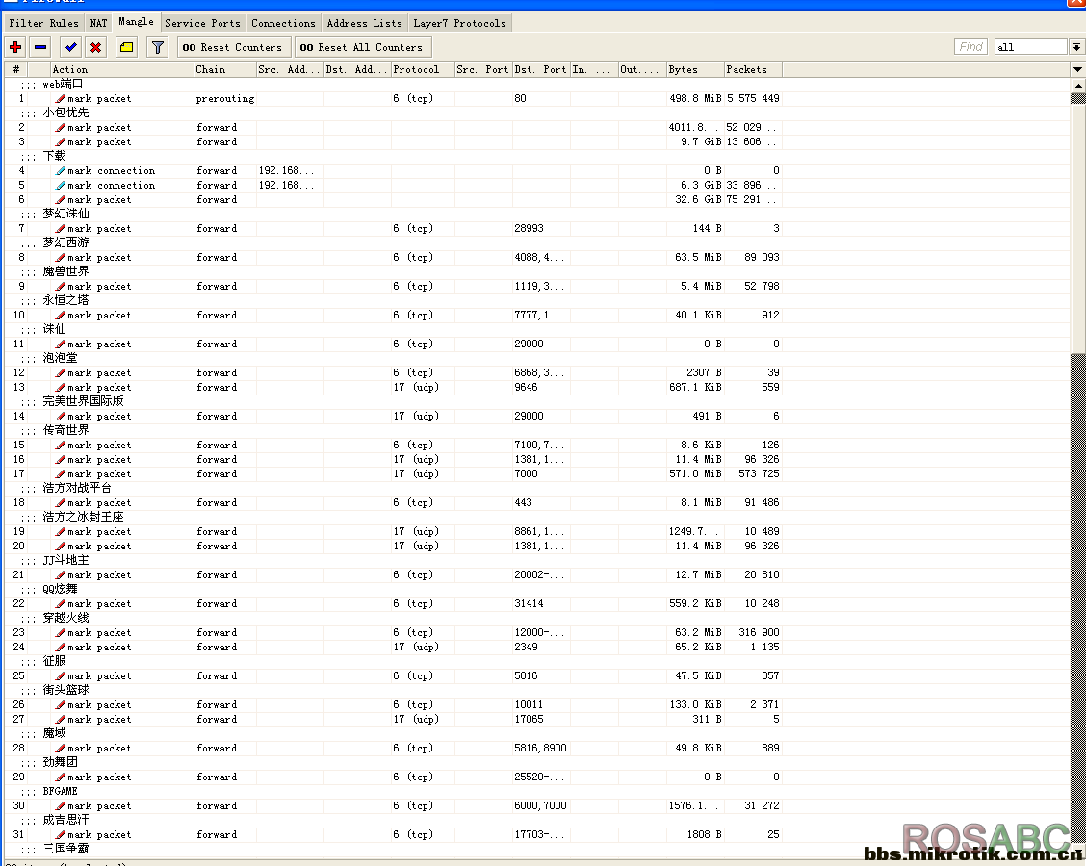The height and width of the screenshot is (866, 1086).
Task: Sort by the Chain column header
Action: tap(224, 69)
